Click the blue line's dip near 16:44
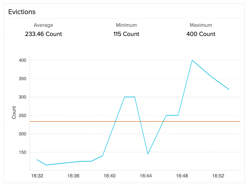 click(148, 154)
